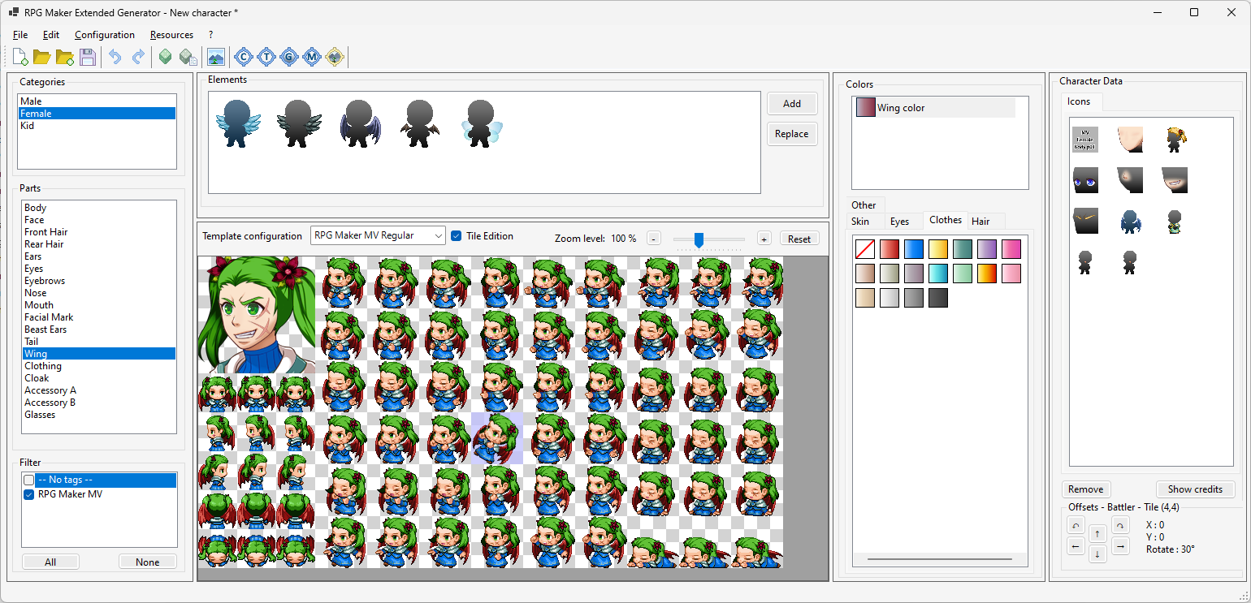The height and width of the screenshot is (603, 1251).
Task: Click the None filter button
Action: coord(148,562)
